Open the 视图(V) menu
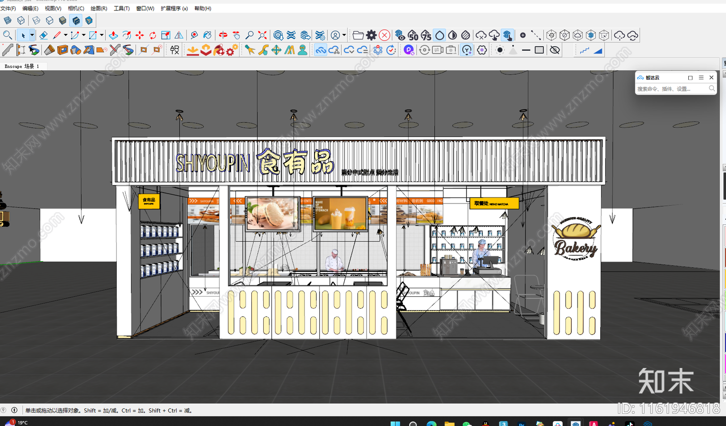This screenshot has height=426, width=726. (x=53, y=9)
